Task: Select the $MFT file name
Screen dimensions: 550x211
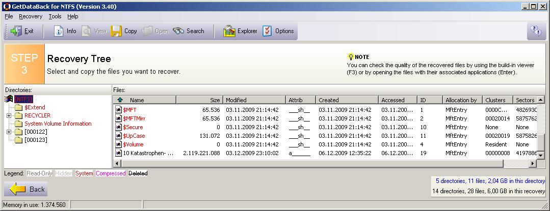Action: coord(129,110)
